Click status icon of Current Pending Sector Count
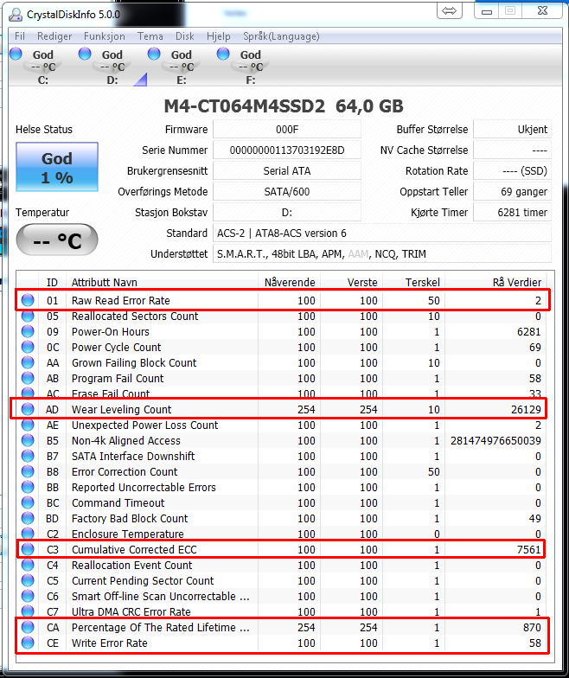Image resolution: width=569 pixels, height=678 pixels. 28,580
